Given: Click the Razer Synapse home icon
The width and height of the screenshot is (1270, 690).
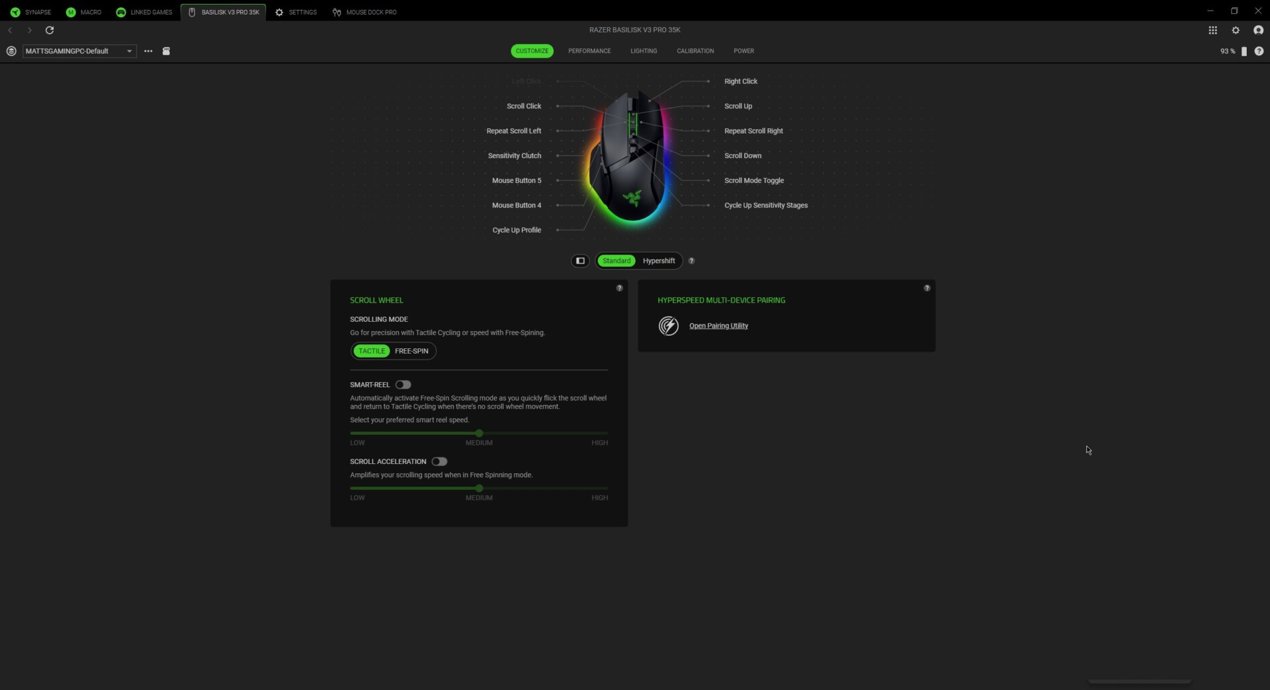Looking at the screenshot, I should point(16,11).
